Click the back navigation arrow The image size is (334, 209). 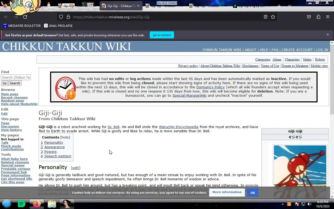[x=6, y=17]
